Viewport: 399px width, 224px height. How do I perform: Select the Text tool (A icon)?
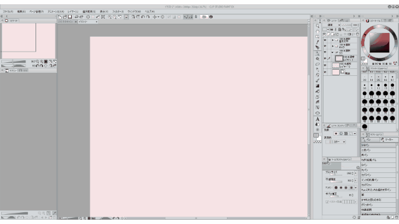(x=317, y=119)
